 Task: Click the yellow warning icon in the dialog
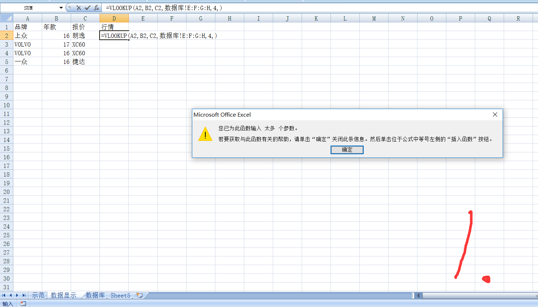click(205, 134)
